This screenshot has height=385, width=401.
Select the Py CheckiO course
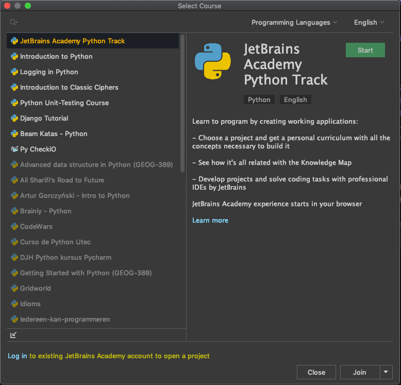pyautogui.click(x=93, y=149)
